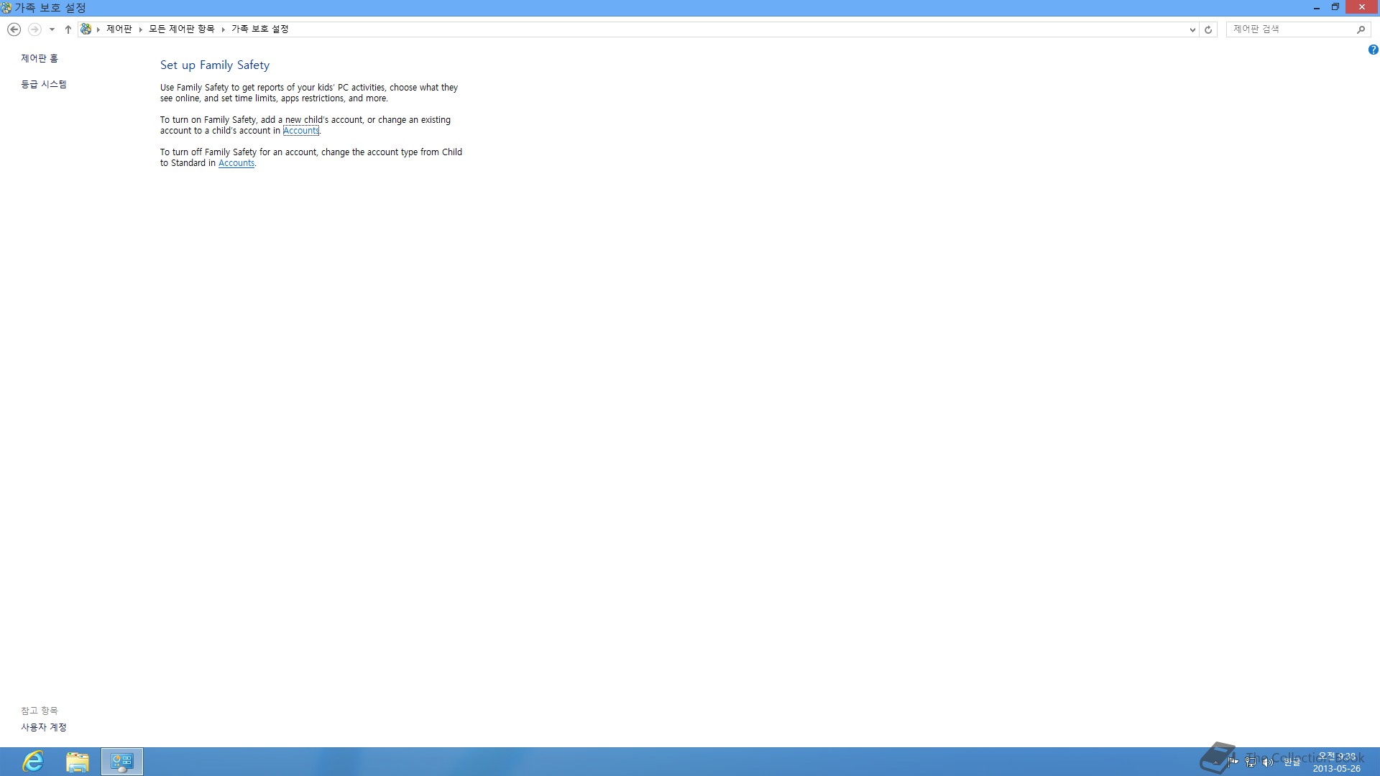
Task: Open the network tray icon
Action: click(x=1251, y=762)
